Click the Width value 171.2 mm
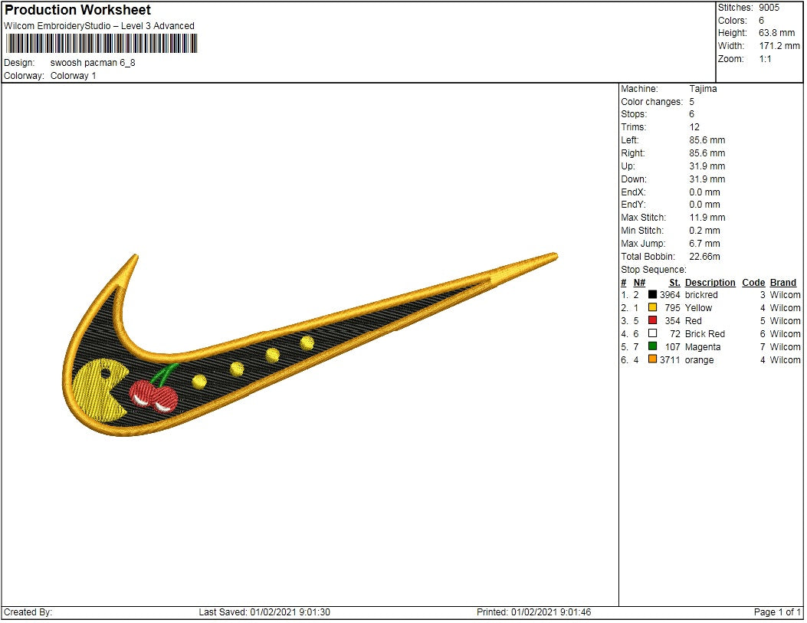The height and width of the screenshot is (623, 807). coord(781,46)
